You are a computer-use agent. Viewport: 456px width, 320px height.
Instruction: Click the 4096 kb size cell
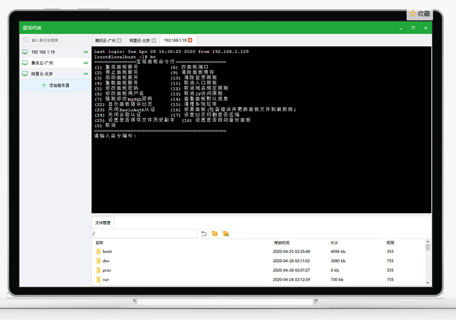[338, 251]
